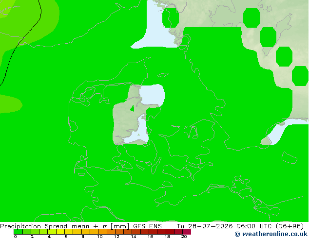Pick the 4–5 mm yellow-green legend swatch
Screen dimensions: 309x238
(x=52, y=232)
